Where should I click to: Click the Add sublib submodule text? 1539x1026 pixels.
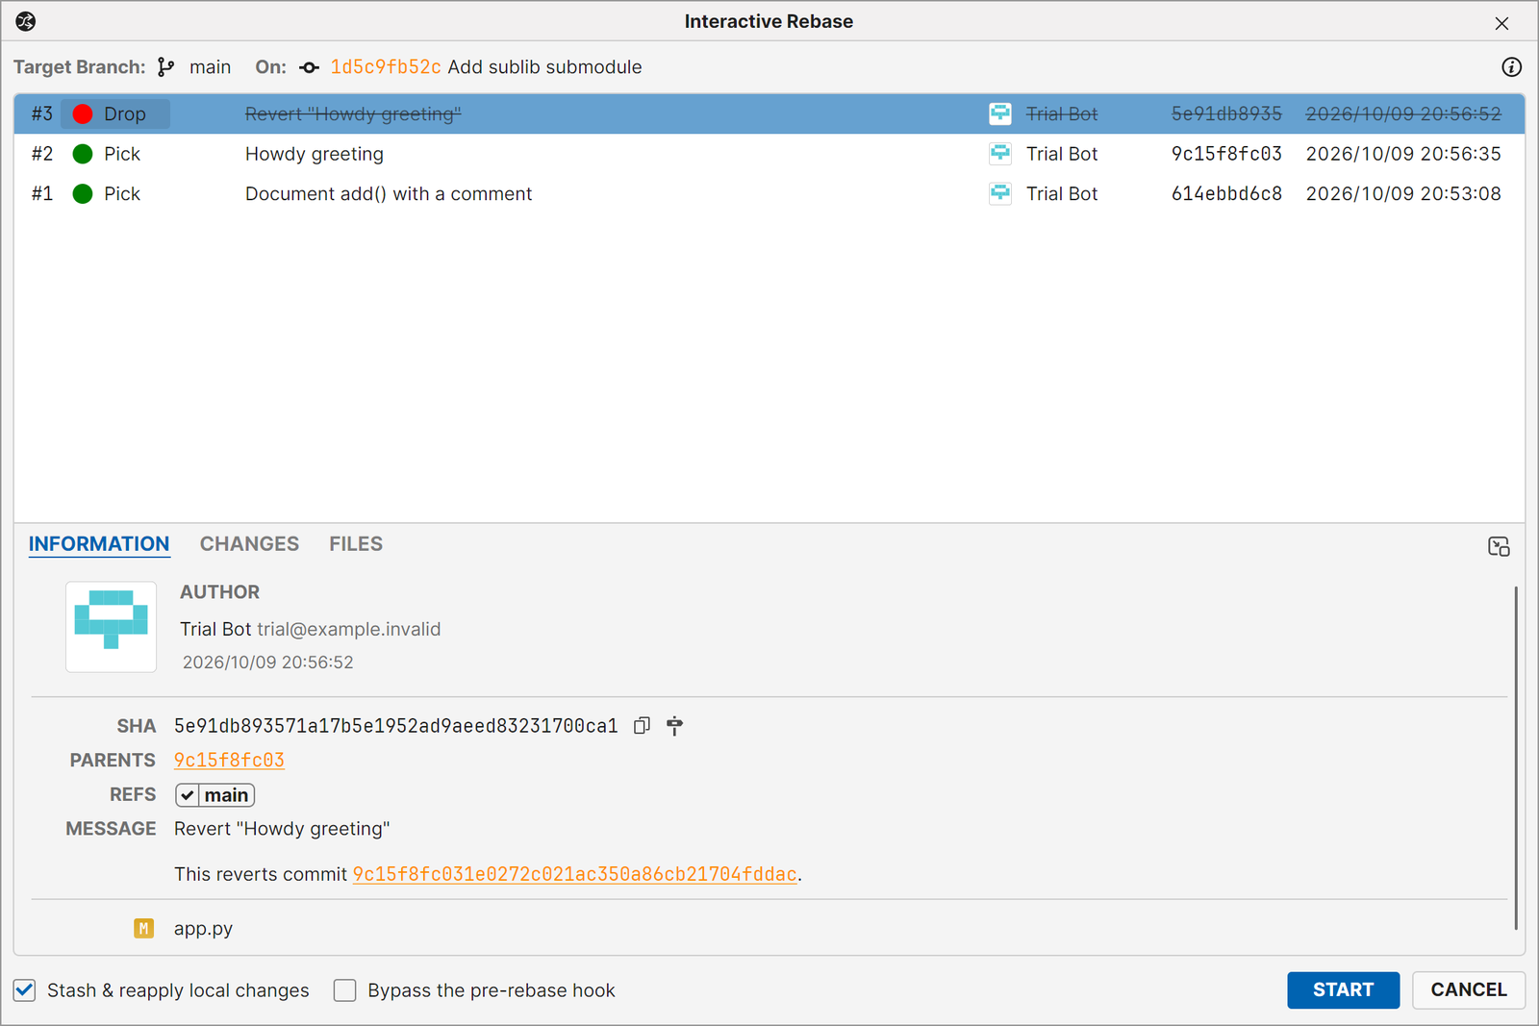pyautogui.click(x=544, y=67)
